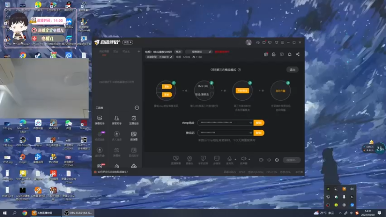Copy the rtmp address with the orange button
Screen dimensions: 386x217
coord(259,122)
